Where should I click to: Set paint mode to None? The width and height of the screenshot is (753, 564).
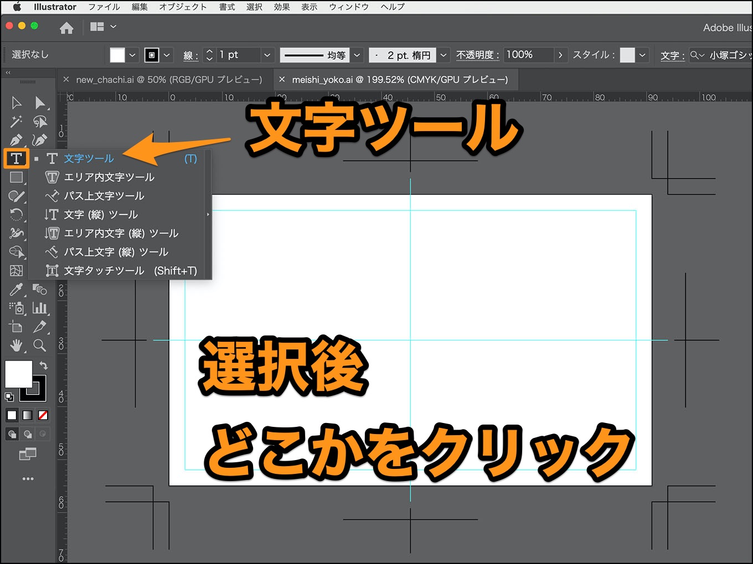point(43,415)
